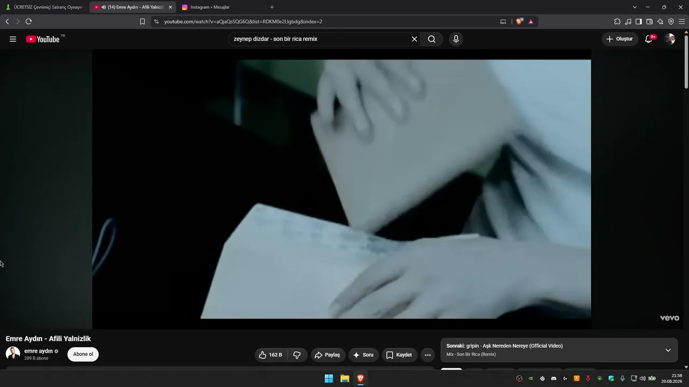The image size is (689, 387).
Task: Subscribe using the Abone ol button
Action: click(x=83, y=354)
